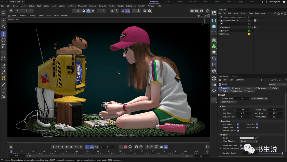
Task: Switch to the Takes tab
Action: pyautogui.click(x=233, y=10)
